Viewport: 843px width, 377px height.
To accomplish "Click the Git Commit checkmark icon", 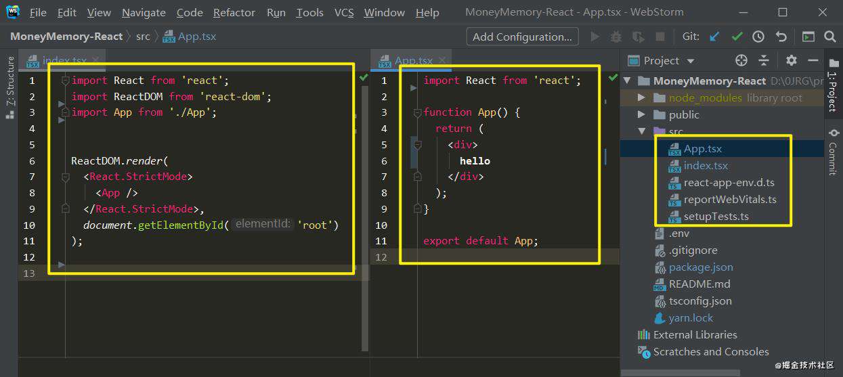I will click(737, 37).
